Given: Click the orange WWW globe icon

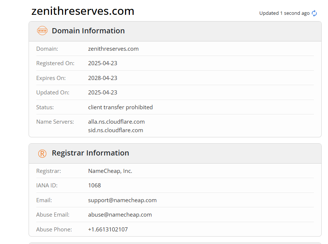Looking at the screenshot, I should 42,31.
